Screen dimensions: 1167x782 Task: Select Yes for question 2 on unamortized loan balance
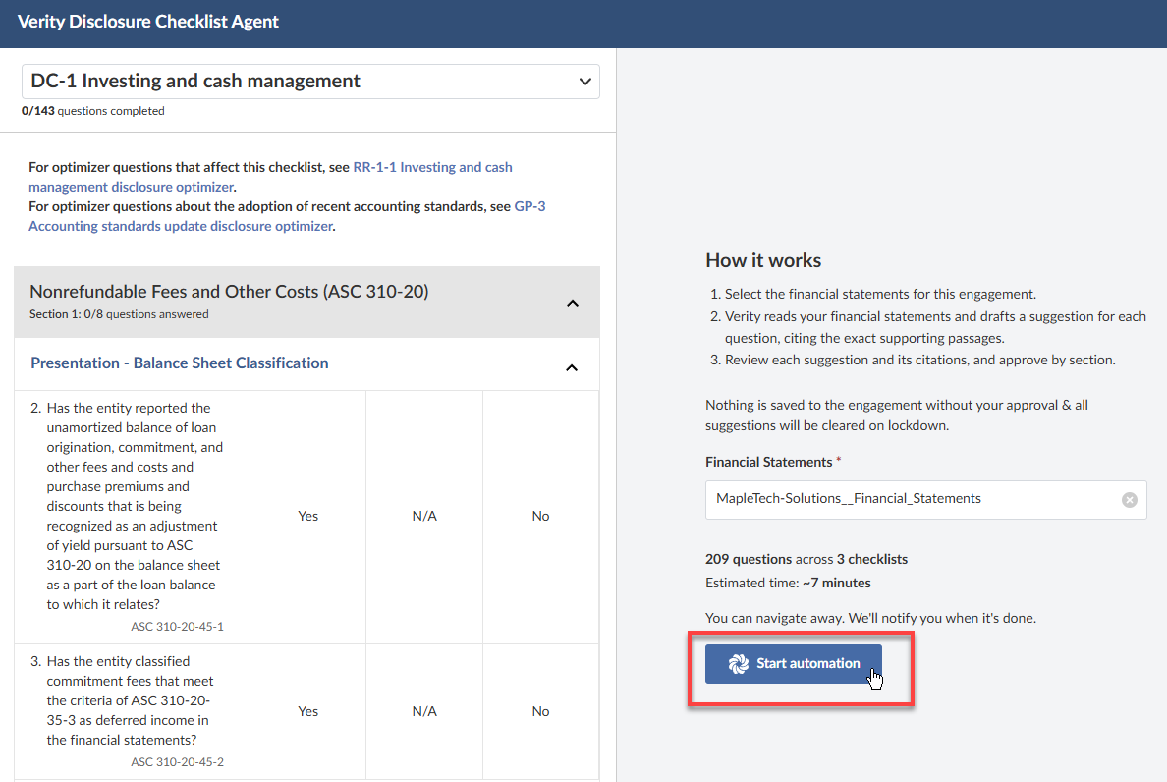pos(308,517)
